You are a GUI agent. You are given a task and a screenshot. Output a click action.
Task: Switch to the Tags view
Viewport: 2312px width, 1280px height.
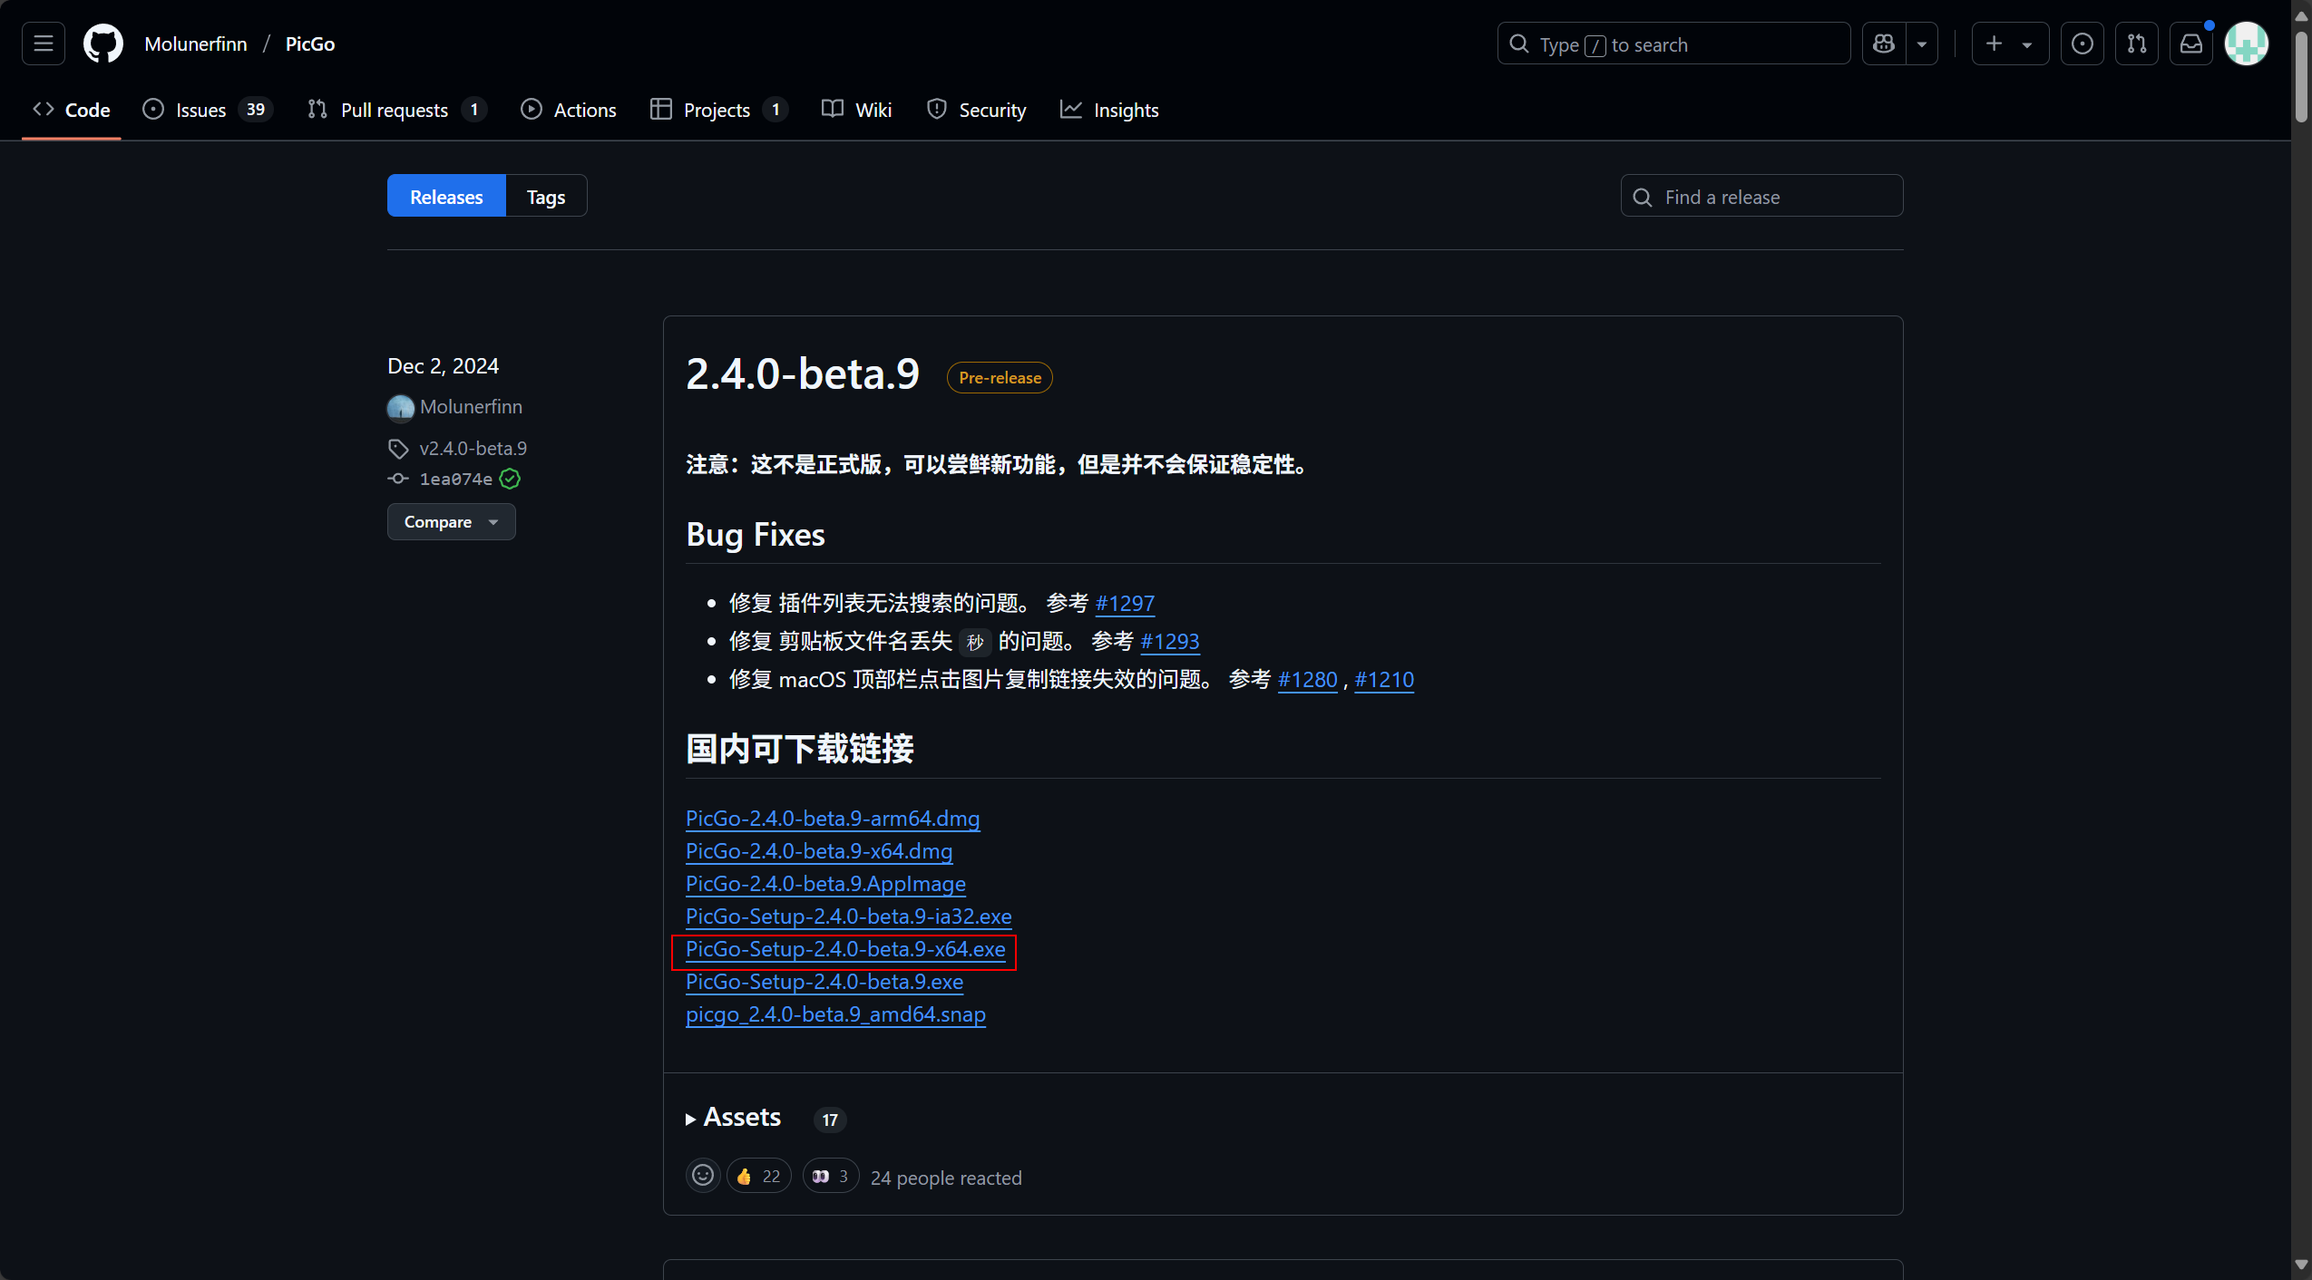544,196
